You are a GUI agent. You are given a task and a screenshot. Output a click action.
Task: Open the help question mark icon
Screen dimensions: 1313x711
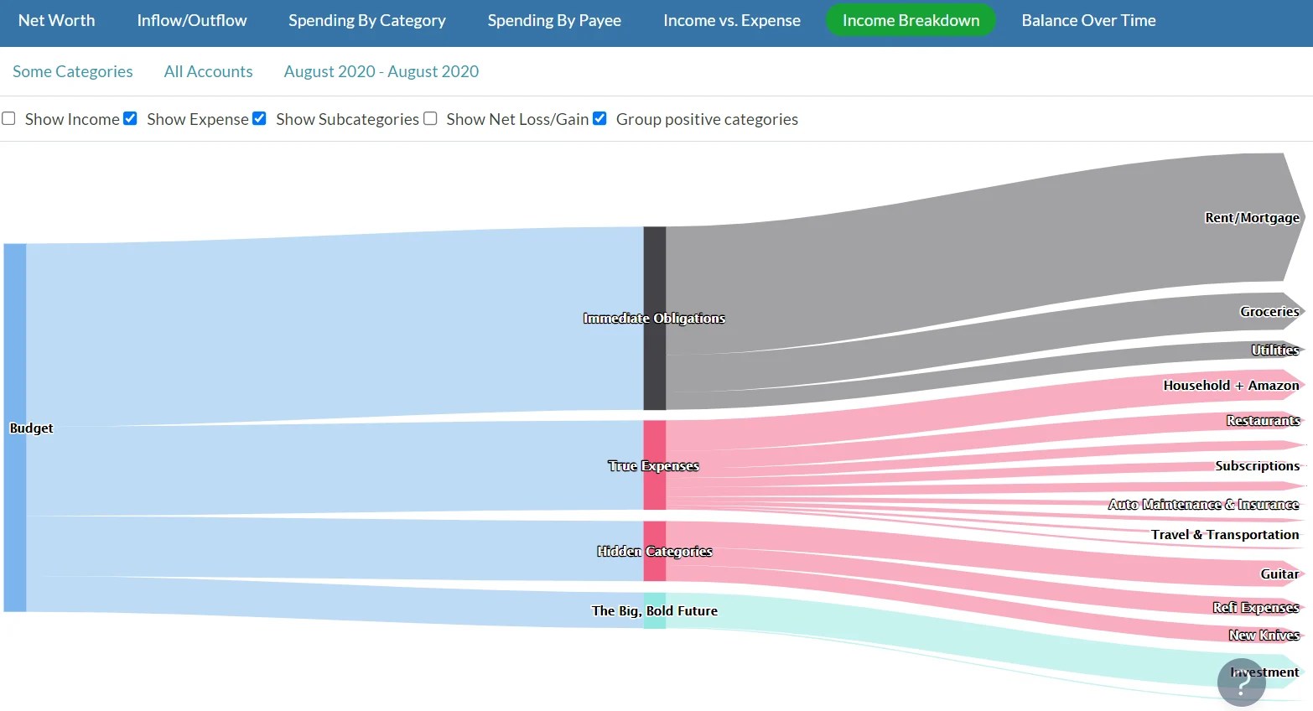tap(1242, 682)
